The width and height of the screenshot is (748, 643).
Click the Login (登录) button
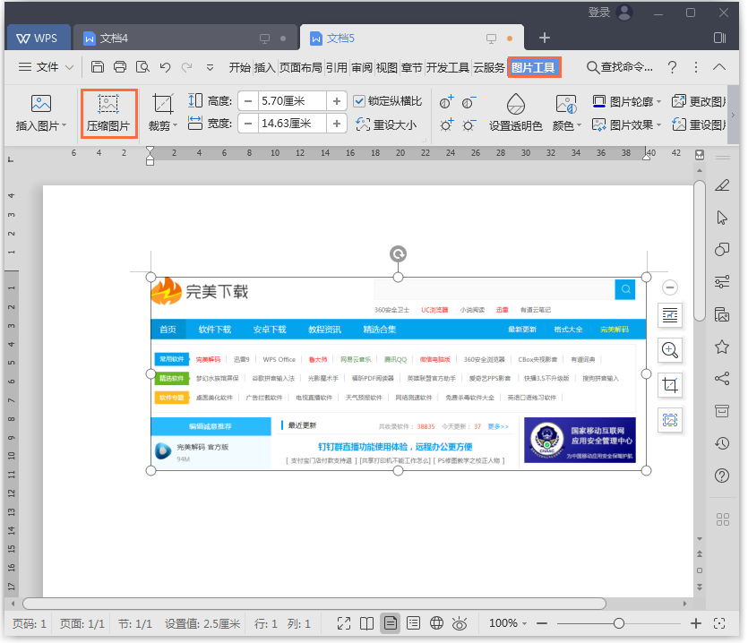tap(599, 13)
